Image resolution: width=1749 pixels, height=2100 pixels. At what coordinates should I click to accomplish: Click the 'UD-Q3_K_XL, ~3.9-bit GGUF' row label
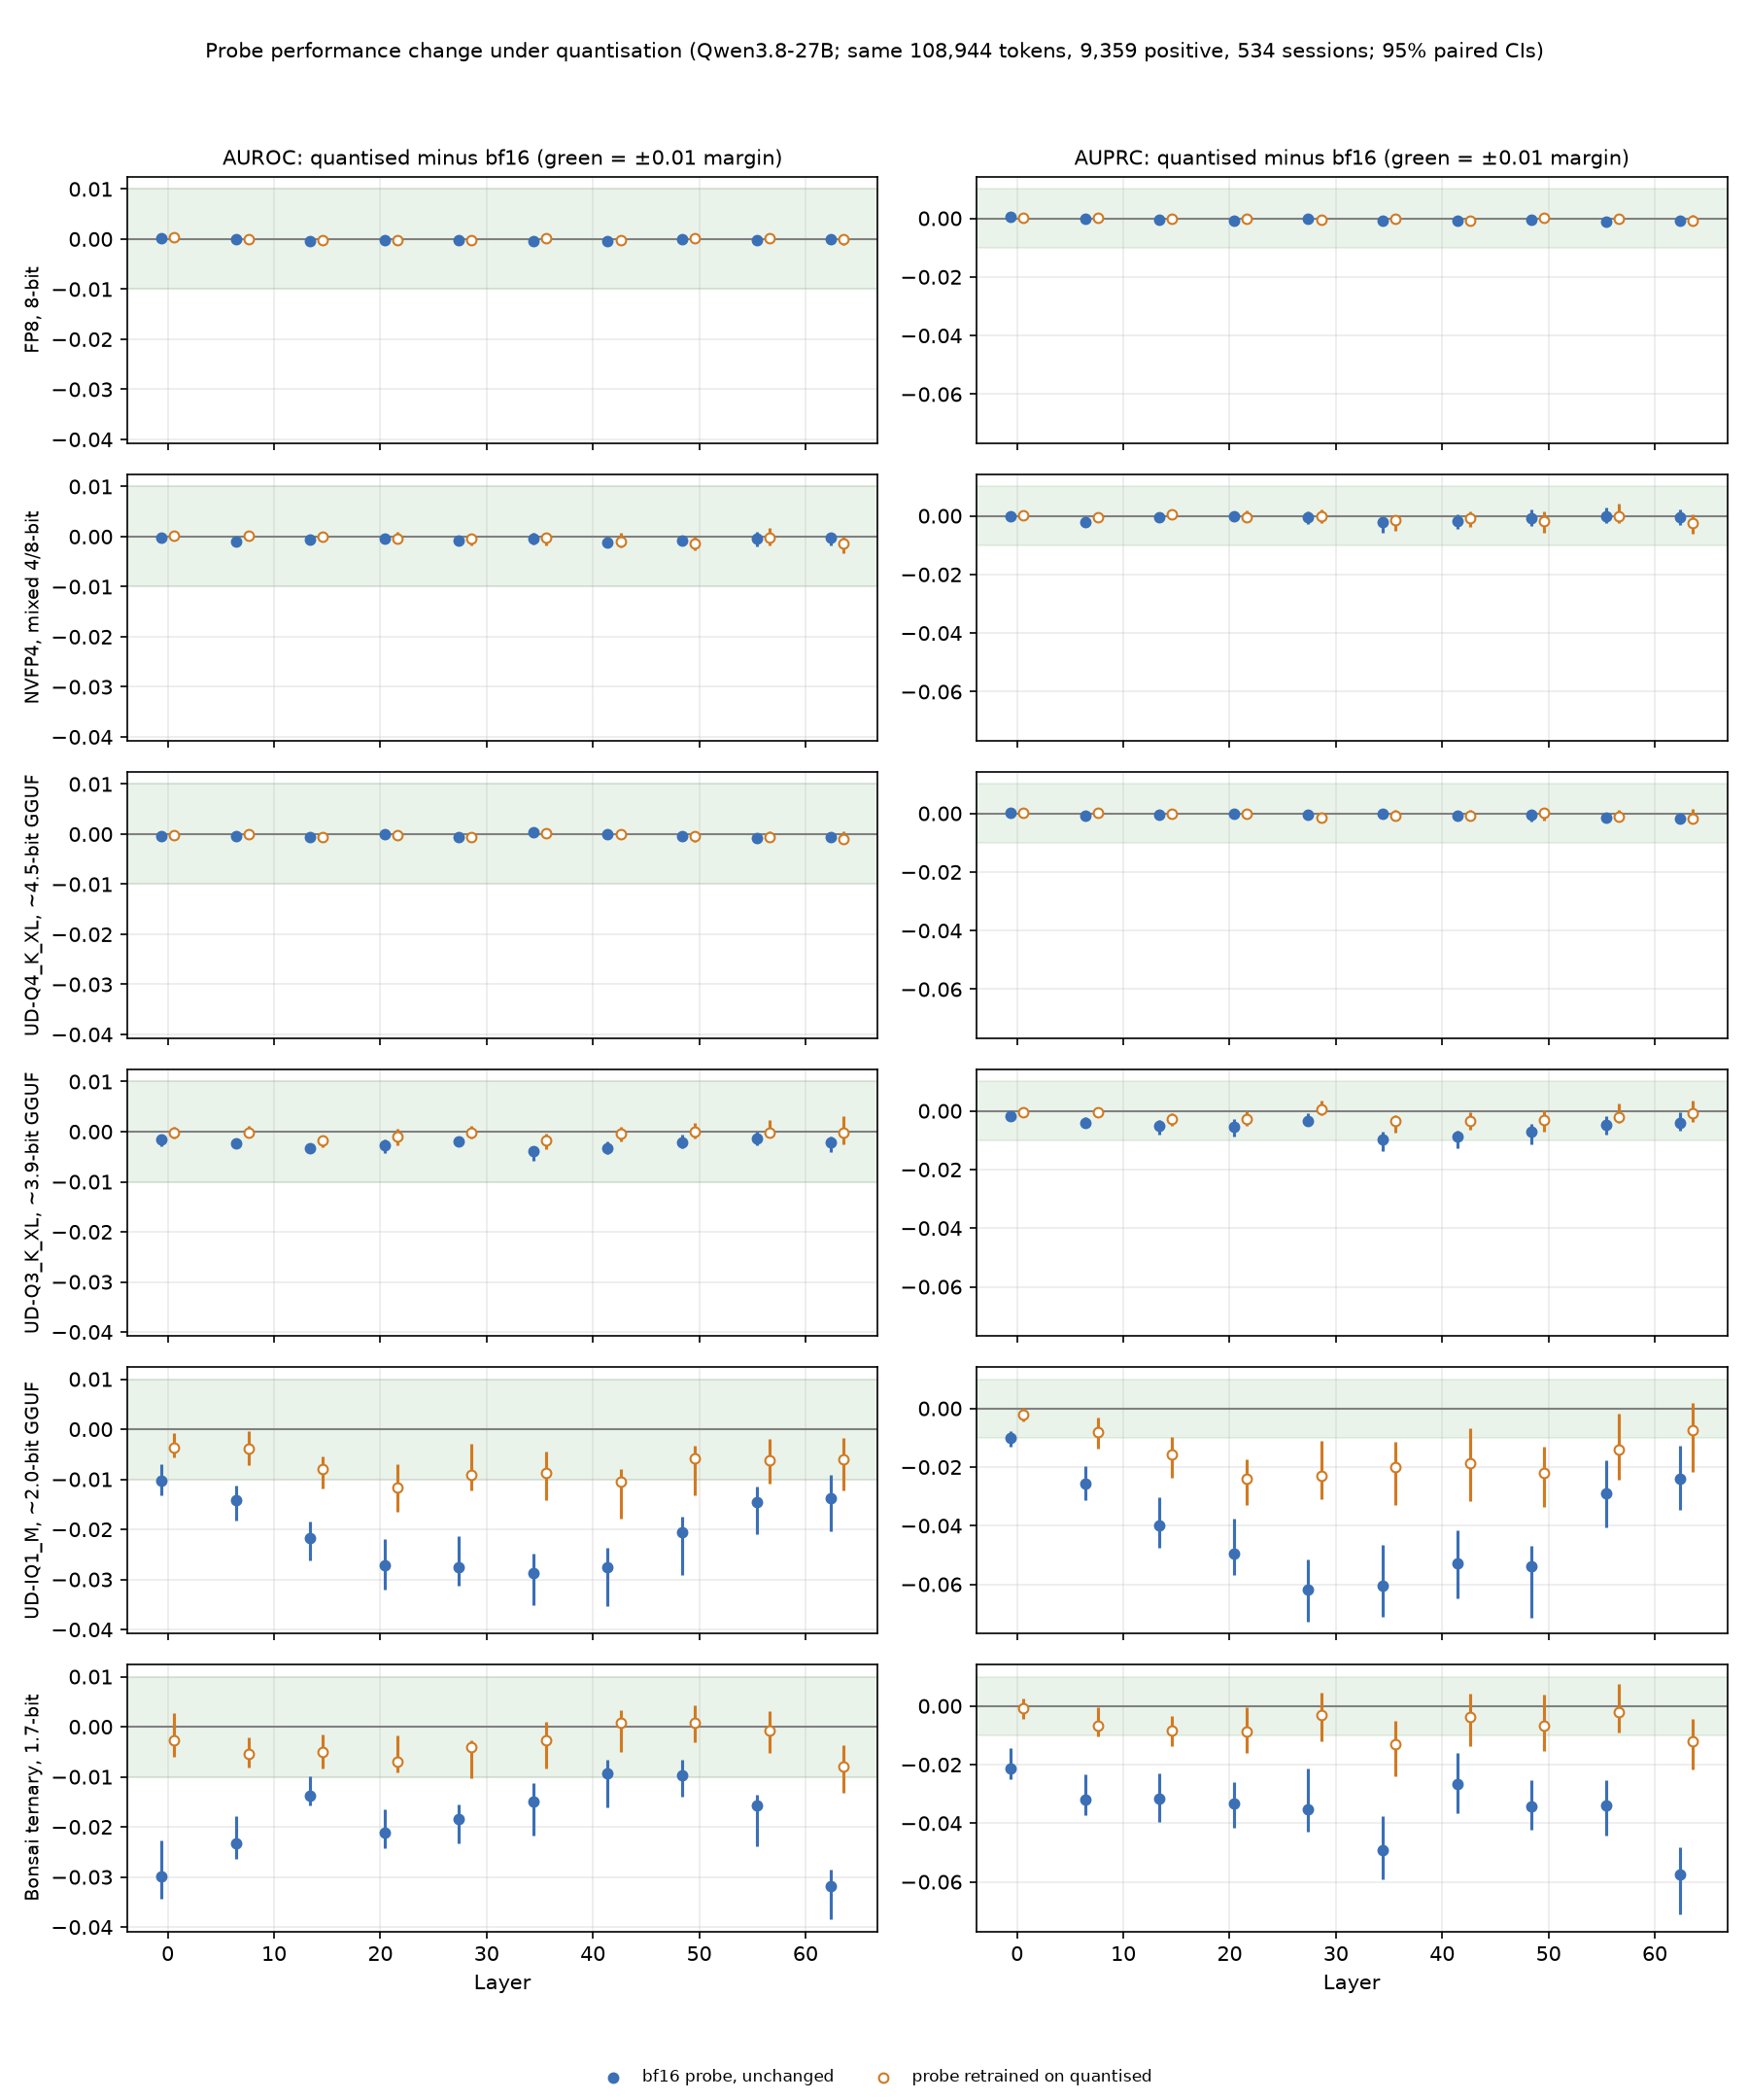click(x=32, y=1202)
